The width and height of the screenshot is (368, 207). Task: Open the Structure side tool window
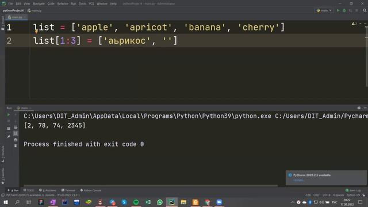point(3,154)
